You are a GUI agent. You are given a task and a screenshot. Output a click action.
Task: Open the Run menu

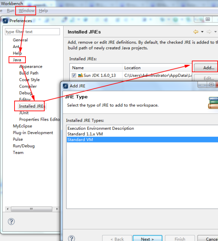pyautogui.click(x=11, y=11)
